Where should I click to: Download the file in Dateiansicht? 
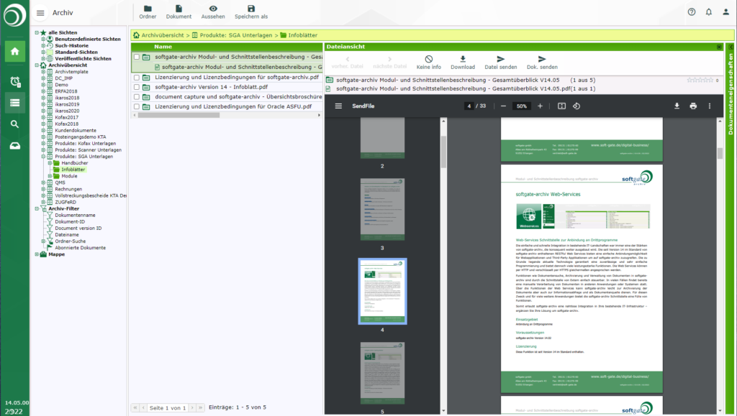click(x=463, y=63)
